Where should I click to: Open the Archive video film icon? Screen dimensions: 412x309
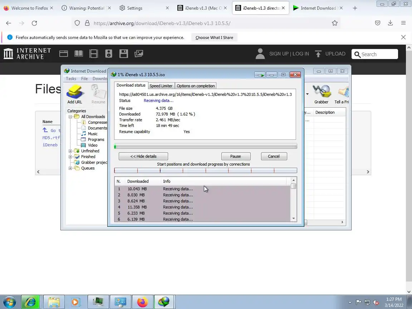click(94, 54)
